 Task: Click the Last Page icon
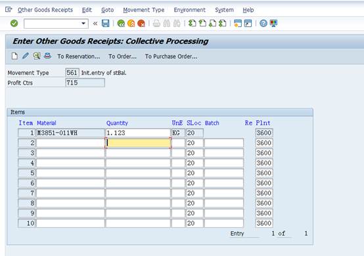[223, 23]
